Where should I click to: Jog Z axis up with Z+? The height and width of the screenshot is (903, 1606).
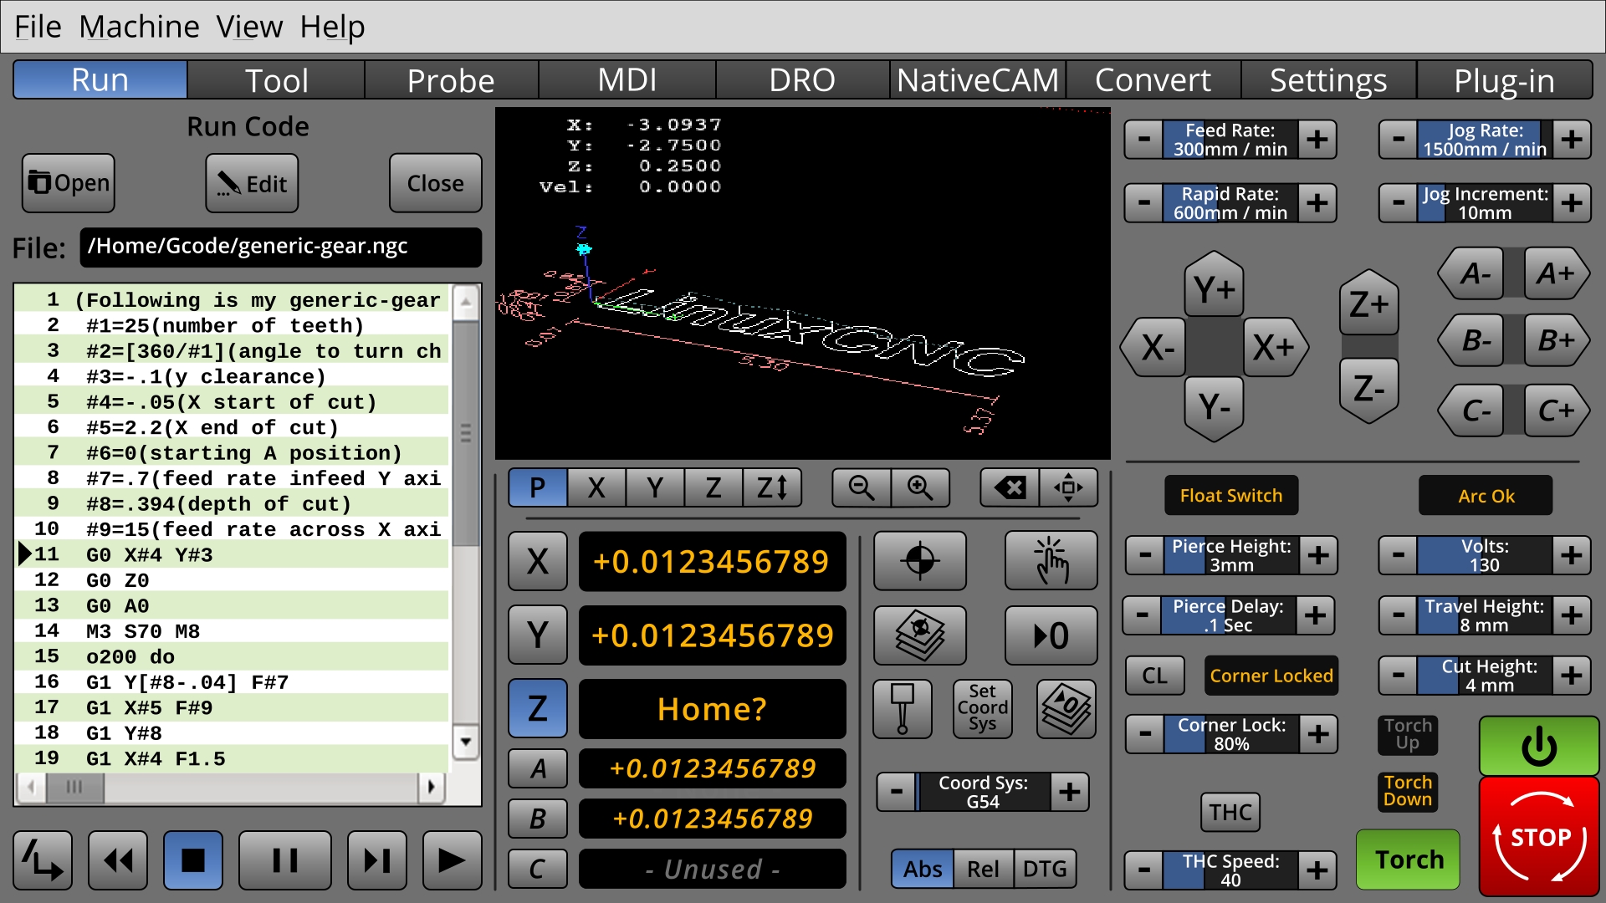pyautogui.click(x=1369, y=303)
